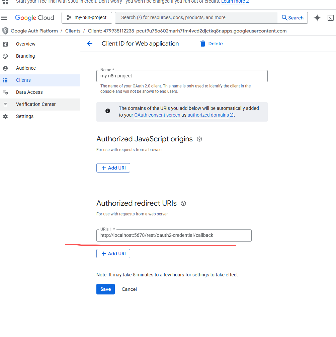Click the back arrow beside Client ID

90,44
